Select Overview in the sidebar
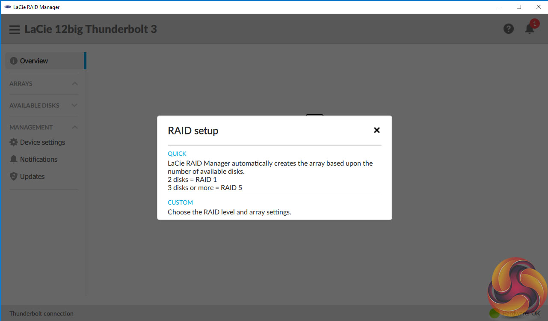Image resolution: width=548 pixels, height=321 pixels. click(x=45, y=61)
